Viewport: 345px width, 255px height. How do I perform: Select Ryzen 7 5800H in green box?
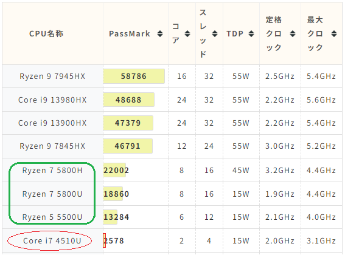52,171
